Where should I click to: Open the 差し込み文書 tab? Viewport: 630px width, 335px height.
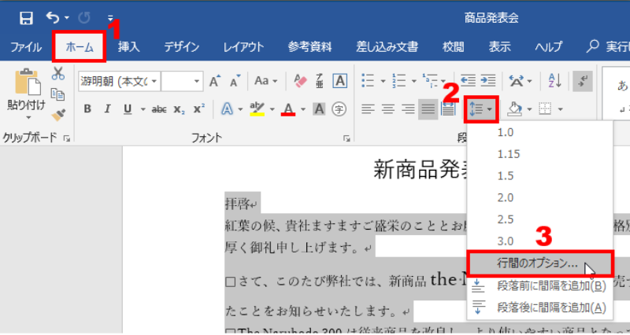387,47
